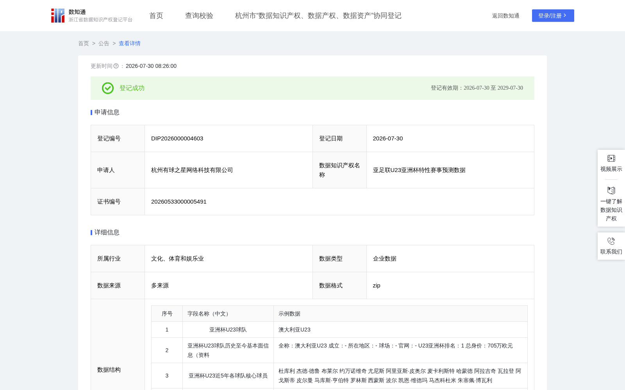Select the name 亚足联U23亚洲杯特性赛事预测数据

419,170
